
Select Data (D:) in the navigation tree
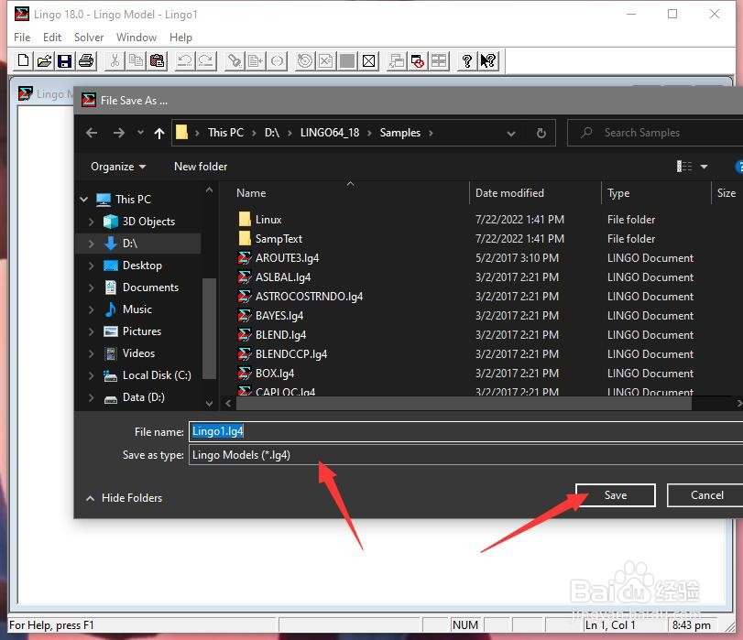(x=143, y=397)
